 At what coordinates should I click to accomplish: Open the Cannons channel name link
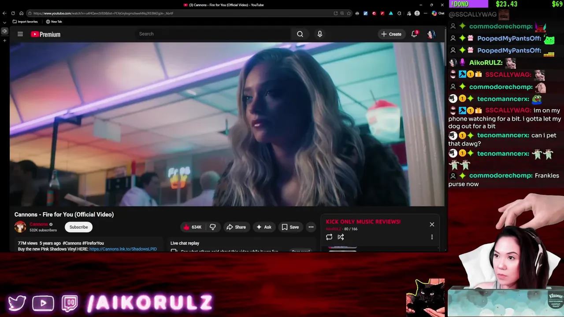39,224
